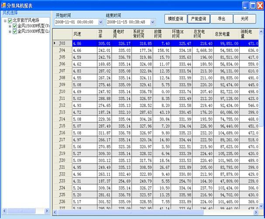Click total generation cell 105,235.00 in row J19
This screenshot has width=265, height=219.
(x=227, y=154)
